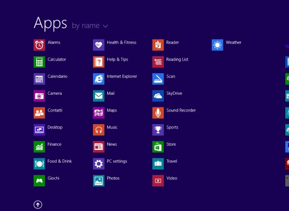Launch the Scan app icon
The height and width of the screenshot is (211, 289).
coord(158,79)
